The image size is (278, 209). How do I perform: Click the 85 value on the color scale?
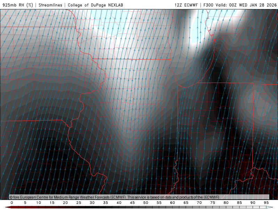(x=239, y=202)
